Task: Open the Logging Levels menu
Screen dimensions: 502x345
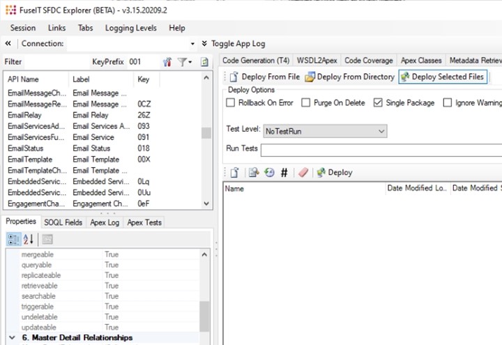Action: pos(131,28)
